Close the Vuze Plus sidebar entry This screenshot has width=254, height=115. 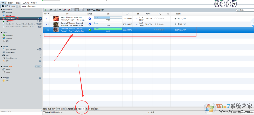click(x=41, y=38)
